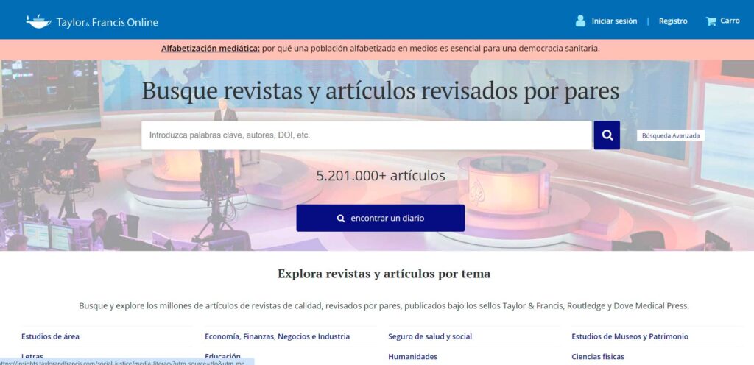
Task: Open the Humanidades subject
Action: click(412, 357)
